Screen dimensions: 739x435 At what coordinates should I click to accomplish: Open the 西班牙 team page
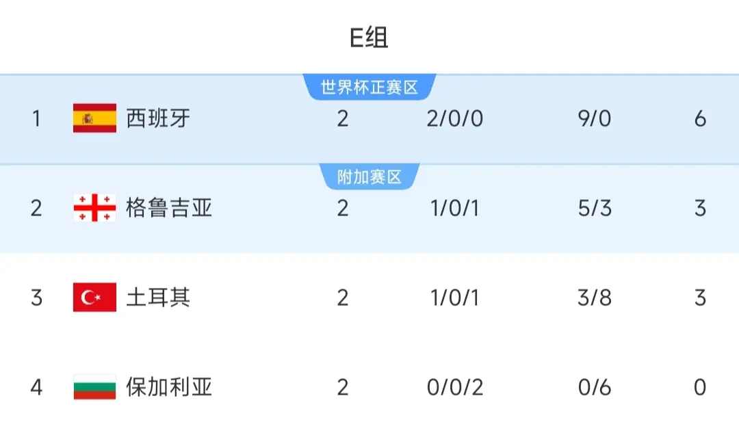158,118
